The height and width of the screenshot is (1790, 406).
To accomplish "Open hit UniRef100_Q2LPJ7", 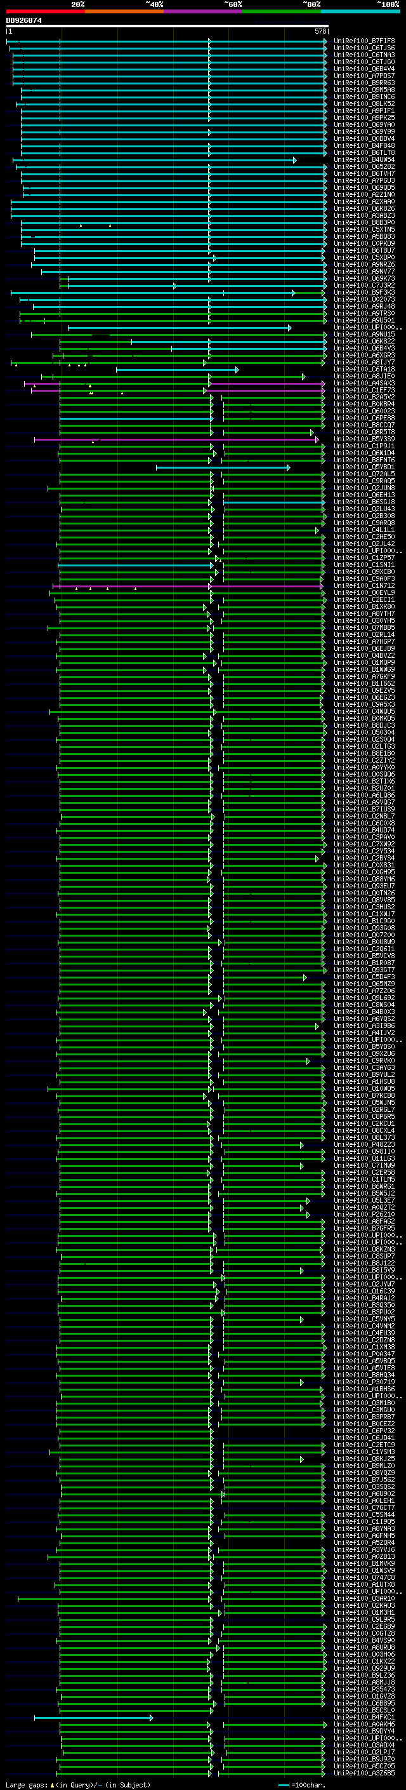I will [364, 1752].
